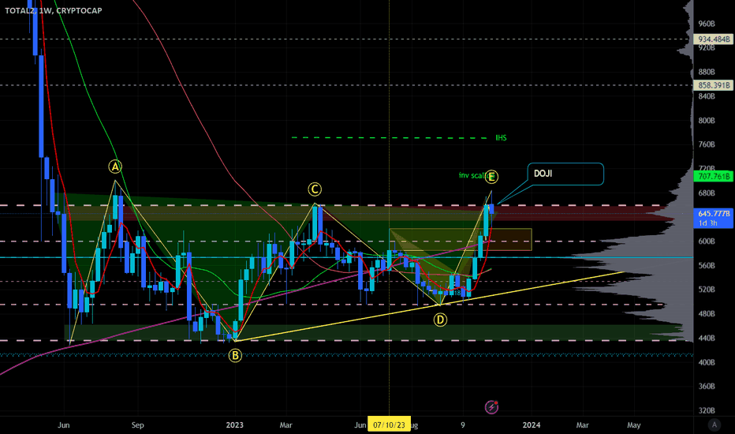Click the 'inv scal' green text annotation

[x=472, y=175]
